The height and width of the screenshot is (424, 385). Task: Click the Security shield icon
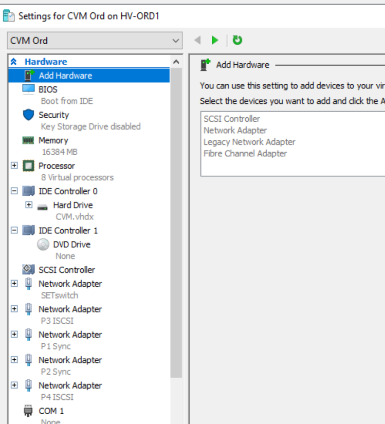(28, 115)
